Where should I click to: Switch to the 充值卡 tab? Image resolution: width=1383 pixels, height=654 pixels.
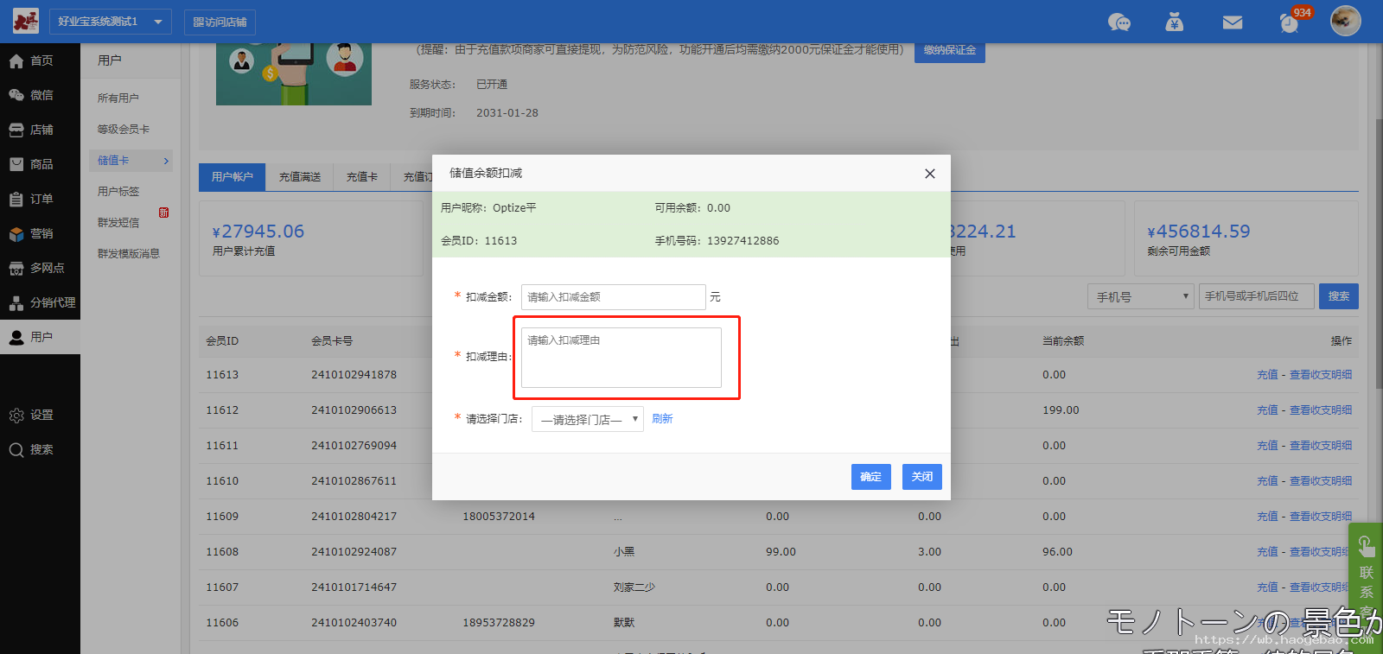362,177
